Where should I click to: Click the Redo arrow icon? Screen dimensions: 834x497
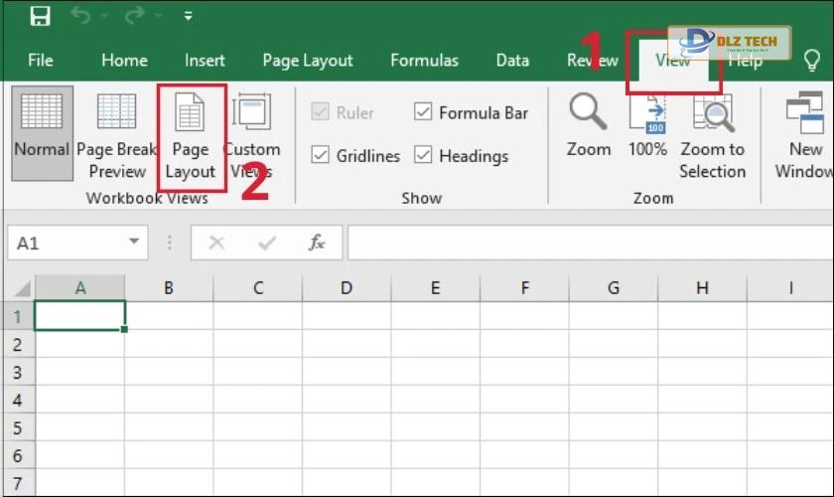point(134,16)
